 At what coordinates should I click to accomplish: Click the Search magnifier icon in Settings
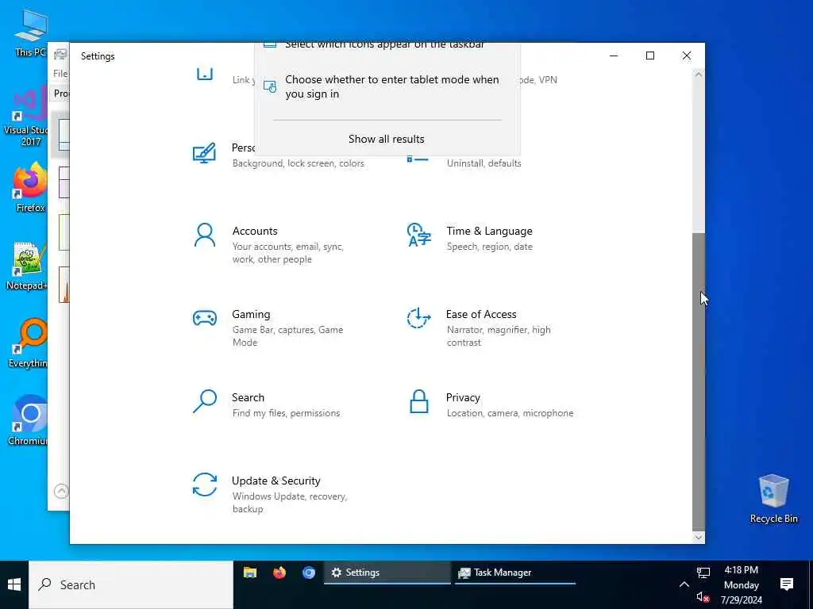tap(204, 401)
